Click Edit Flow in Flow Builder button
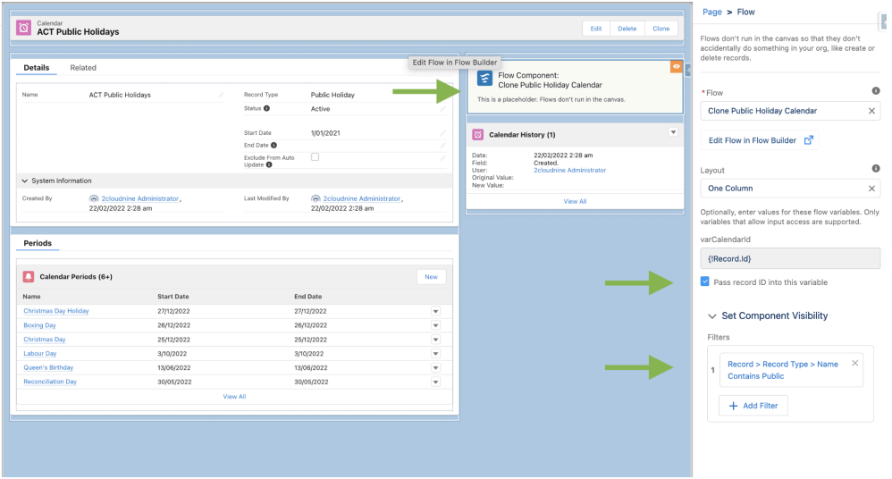892x479 pixels. click(760, 140)
